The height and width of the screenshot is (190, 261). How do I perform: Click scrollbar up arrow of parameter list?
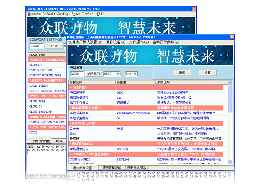[x=230, y=83]
